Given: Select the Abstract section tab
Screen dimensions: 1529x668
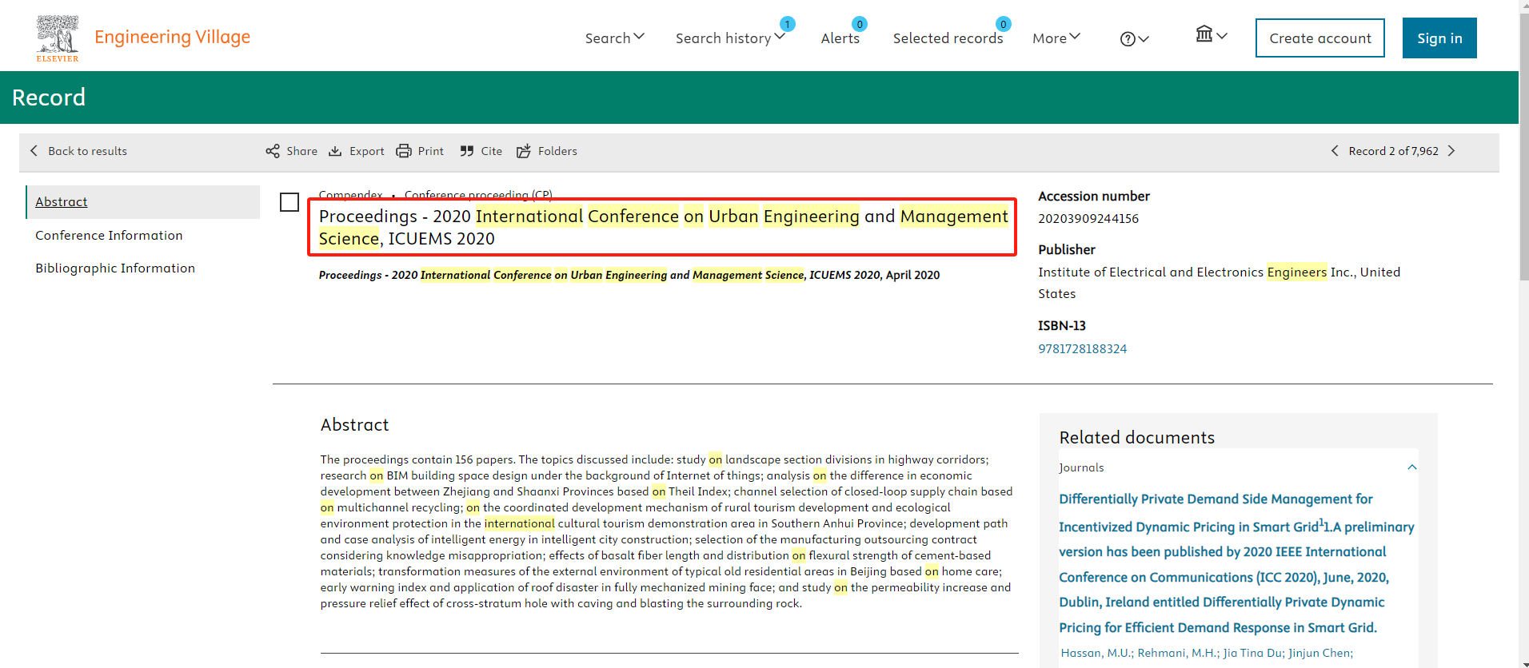Looking at the screenshot, I should (x=143, y=202).
